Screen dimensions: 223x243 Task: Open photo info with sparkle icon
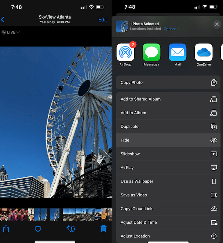coord(71,228)
